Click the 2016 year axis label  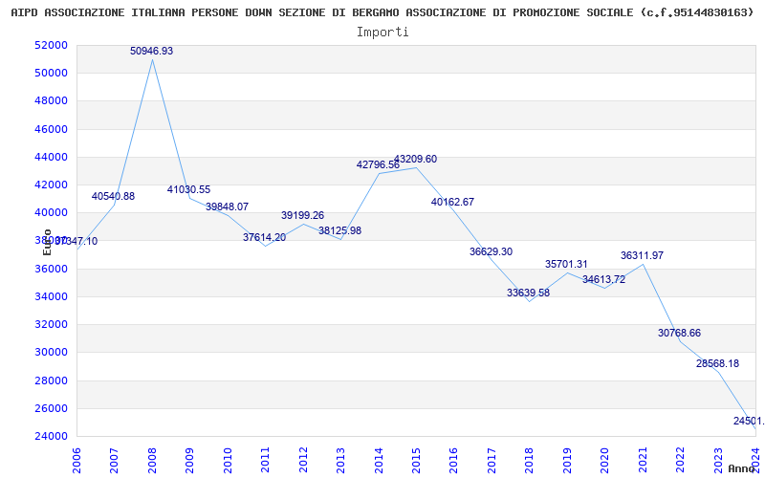coord(453,459)
